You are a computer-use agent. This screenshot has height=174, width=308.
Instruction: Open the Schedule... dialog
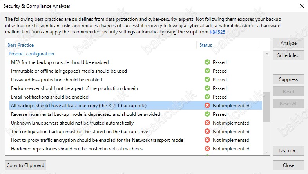288,55
